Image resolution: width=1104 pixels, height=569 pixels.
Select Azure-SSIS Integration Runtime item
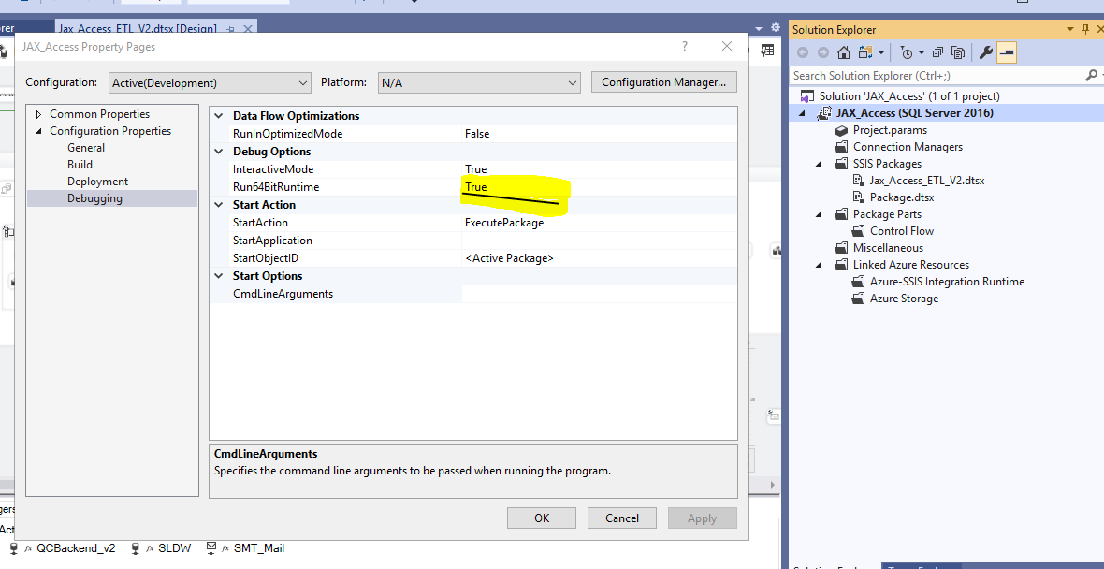(947, 282)
